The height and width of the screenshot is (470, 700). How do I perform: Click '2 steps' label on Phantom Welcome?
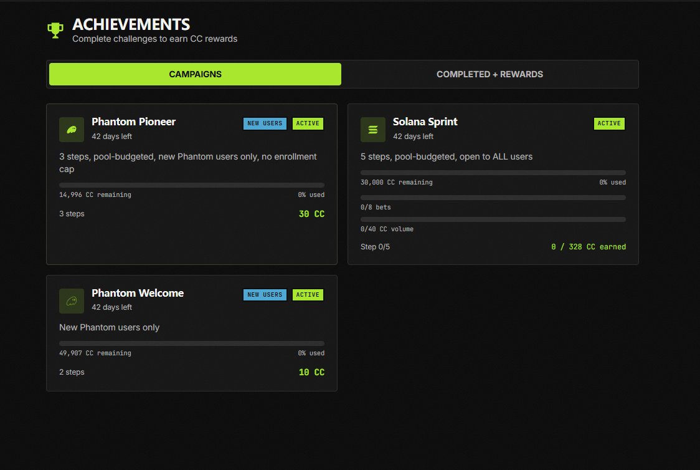72,372
